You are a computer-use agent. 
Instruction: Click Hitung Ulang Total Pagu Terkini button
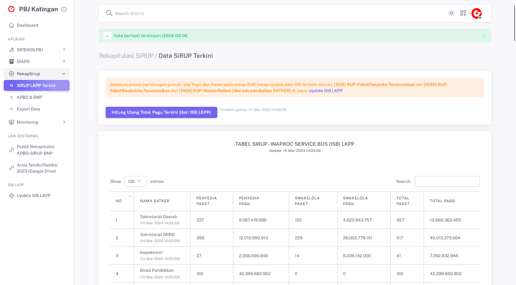(x=161, y=112)
